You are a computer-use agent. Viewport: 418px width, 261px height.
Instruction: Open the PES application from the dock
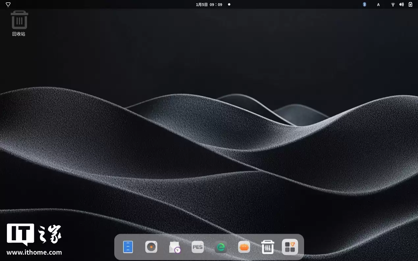tap(197, 247)
